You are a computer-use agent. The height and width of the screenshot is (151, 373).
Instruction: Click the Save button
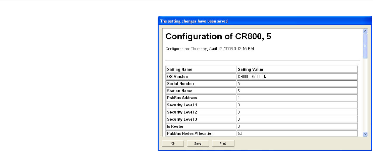pyautogui.click(x=198, y=143)
